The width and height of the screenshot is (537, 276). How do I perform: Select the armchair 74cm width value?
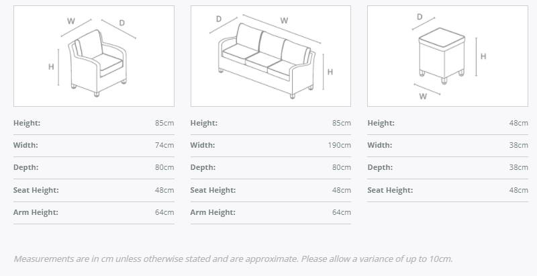164,145
